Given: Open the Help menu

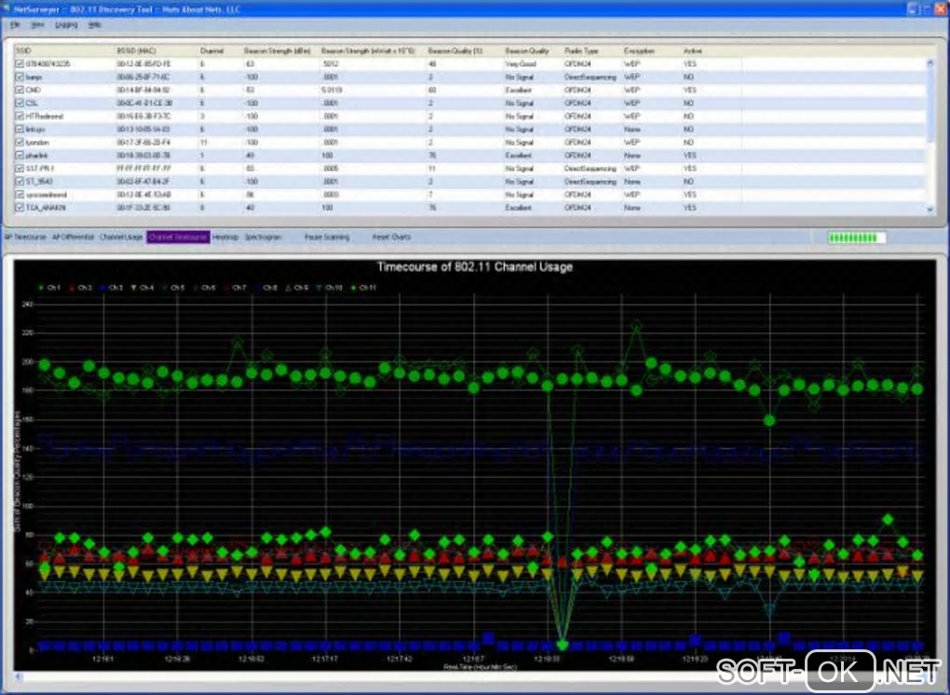Looking at the screenshot, I should (x=94, y=25).
